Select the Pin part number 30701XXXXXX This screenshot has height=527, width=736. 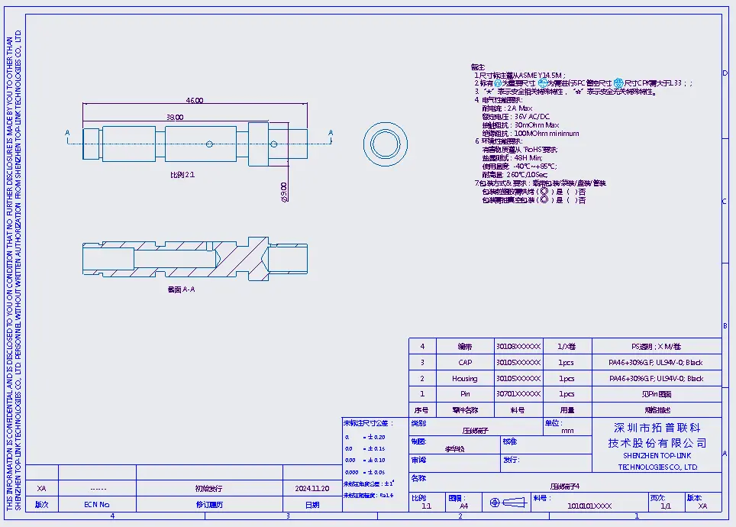tap(518, 394)
